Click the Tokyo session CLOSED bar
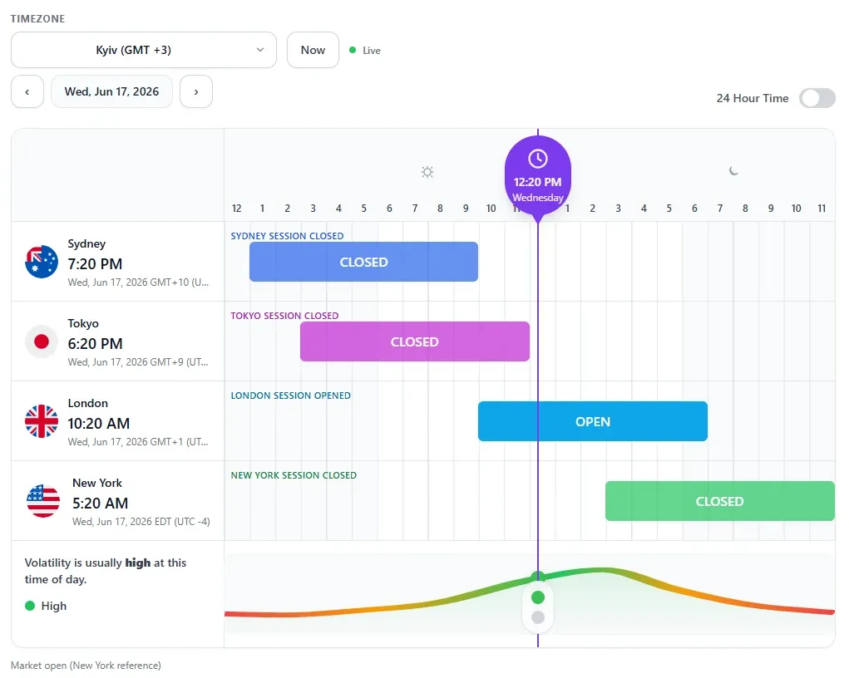Image resolution: width=849 pixels, height=678 pixels. point(415,341)
